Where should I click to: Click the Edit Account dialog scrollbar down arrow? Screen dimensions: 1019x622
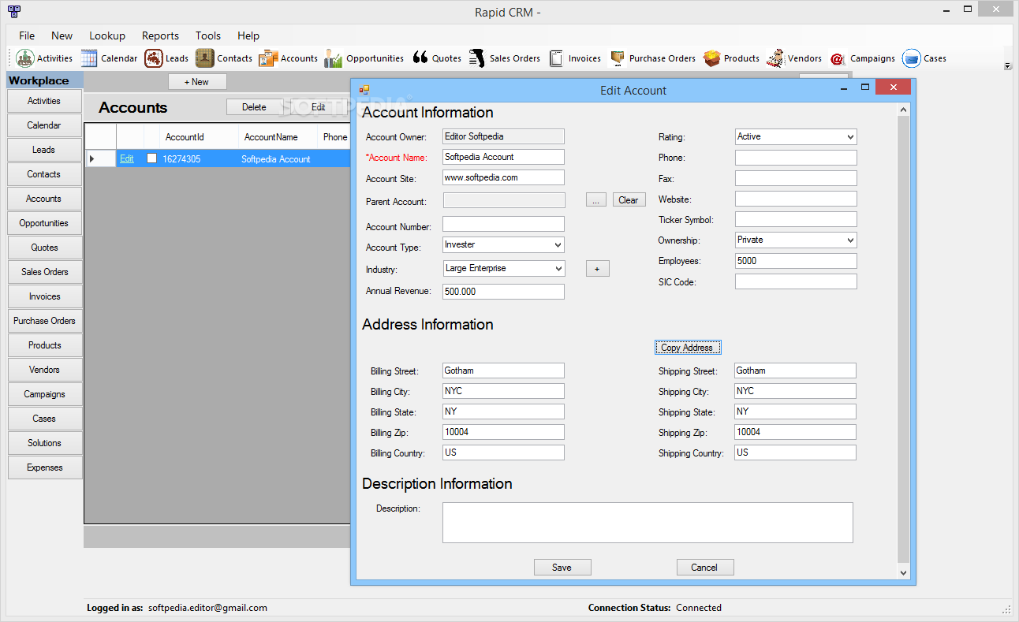click(904, 574)
